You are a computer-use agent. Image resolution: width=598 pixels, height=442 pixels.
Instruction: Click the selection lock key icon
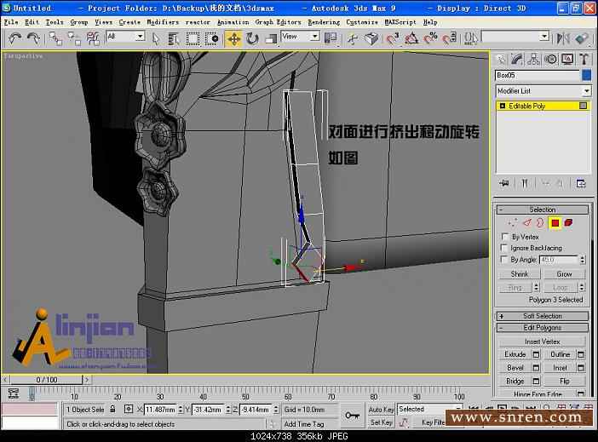(x=352, y=415)
